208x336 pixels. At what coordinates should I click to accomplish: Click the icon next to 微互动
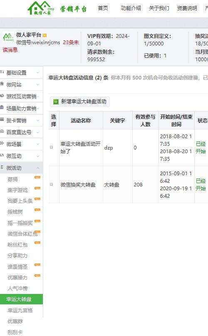click(2, 155)
